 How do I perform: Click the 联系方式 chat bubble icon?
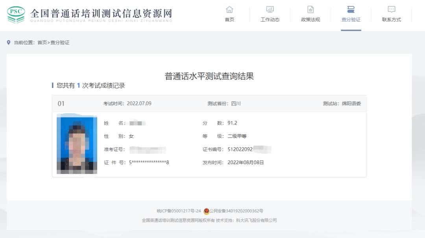(392, 9)
